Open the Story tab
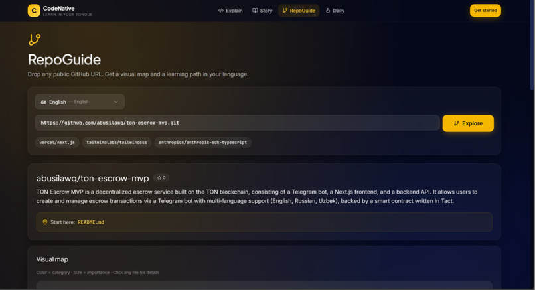The image size is (535, 290). [262, 11]
